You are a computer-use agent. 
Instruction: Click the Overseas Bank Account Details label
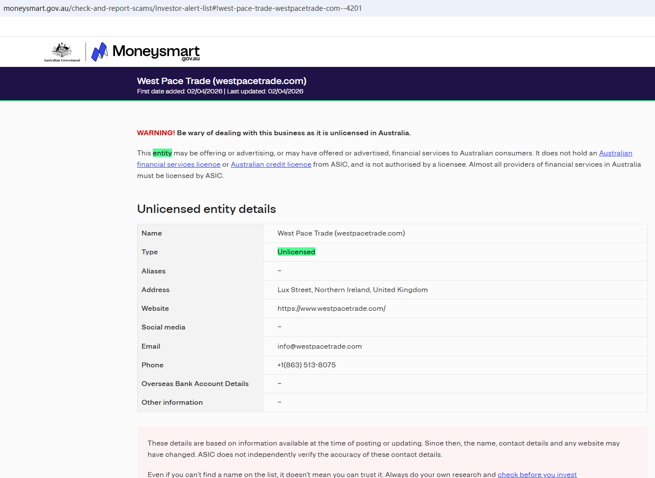pyautogui.click(x=195, y=384)
